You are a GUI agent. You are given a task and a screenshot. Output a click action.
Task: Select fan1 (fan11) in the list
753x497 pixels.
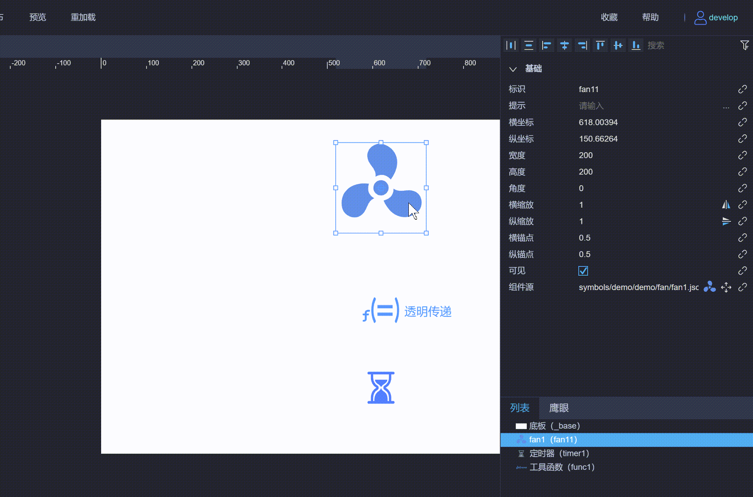tap(627, 440)
